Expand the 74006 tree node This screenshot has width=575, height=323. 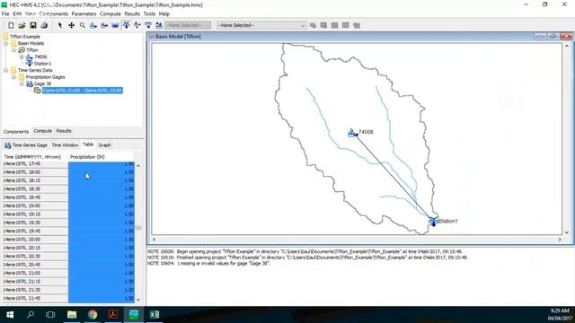[22, 57]
